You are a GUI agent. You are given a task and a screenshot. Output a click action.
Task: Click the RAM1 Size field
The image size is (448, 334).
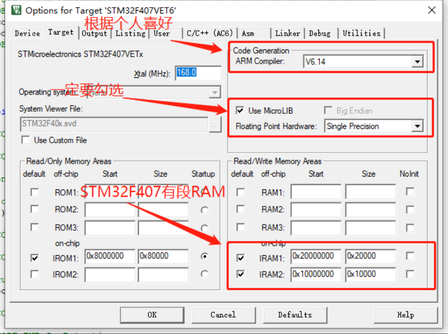[371, 192]
